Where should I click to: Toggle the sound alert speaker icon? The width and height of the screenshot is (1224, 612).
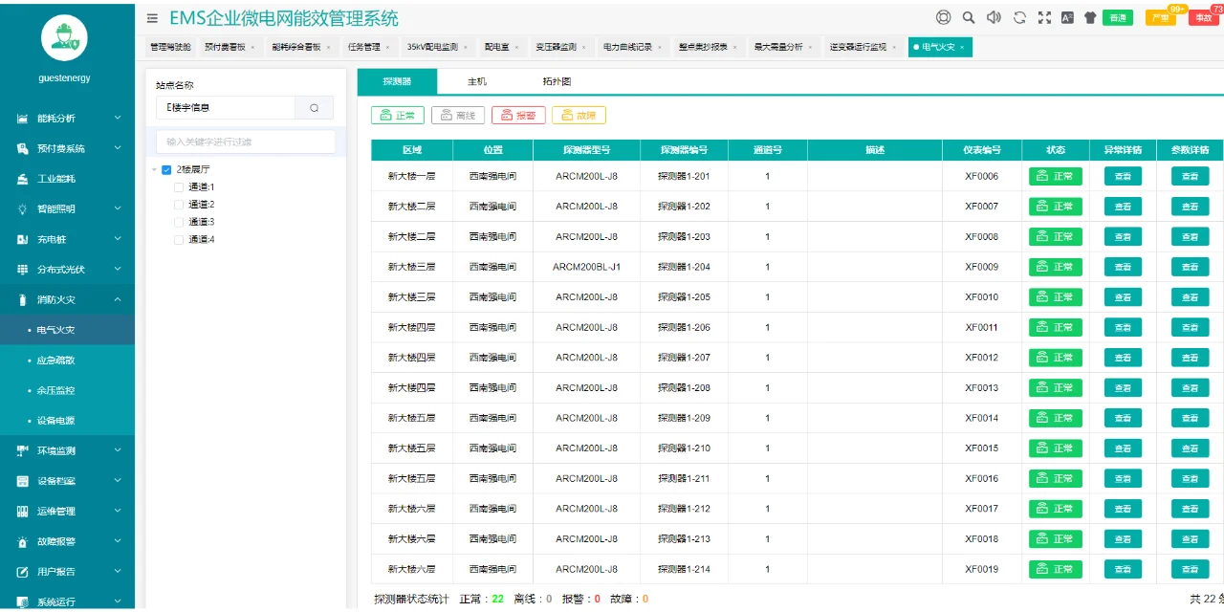point(994,16)
